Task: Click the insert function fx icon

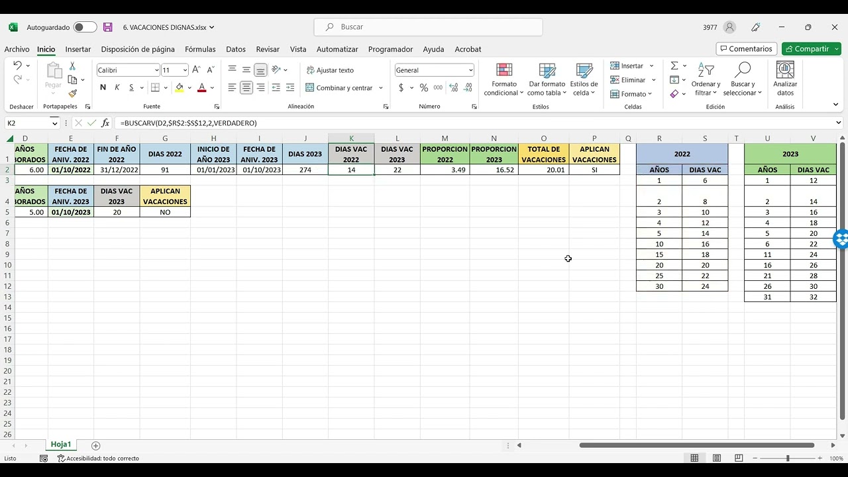Action: (x=105, y=123)
